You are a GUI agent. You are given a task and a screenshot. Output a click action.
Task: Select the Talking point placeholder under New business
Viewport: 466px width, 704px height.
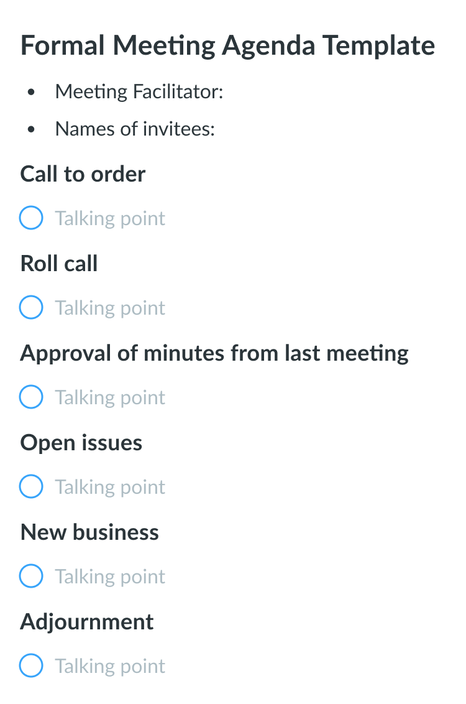point(110,577)
